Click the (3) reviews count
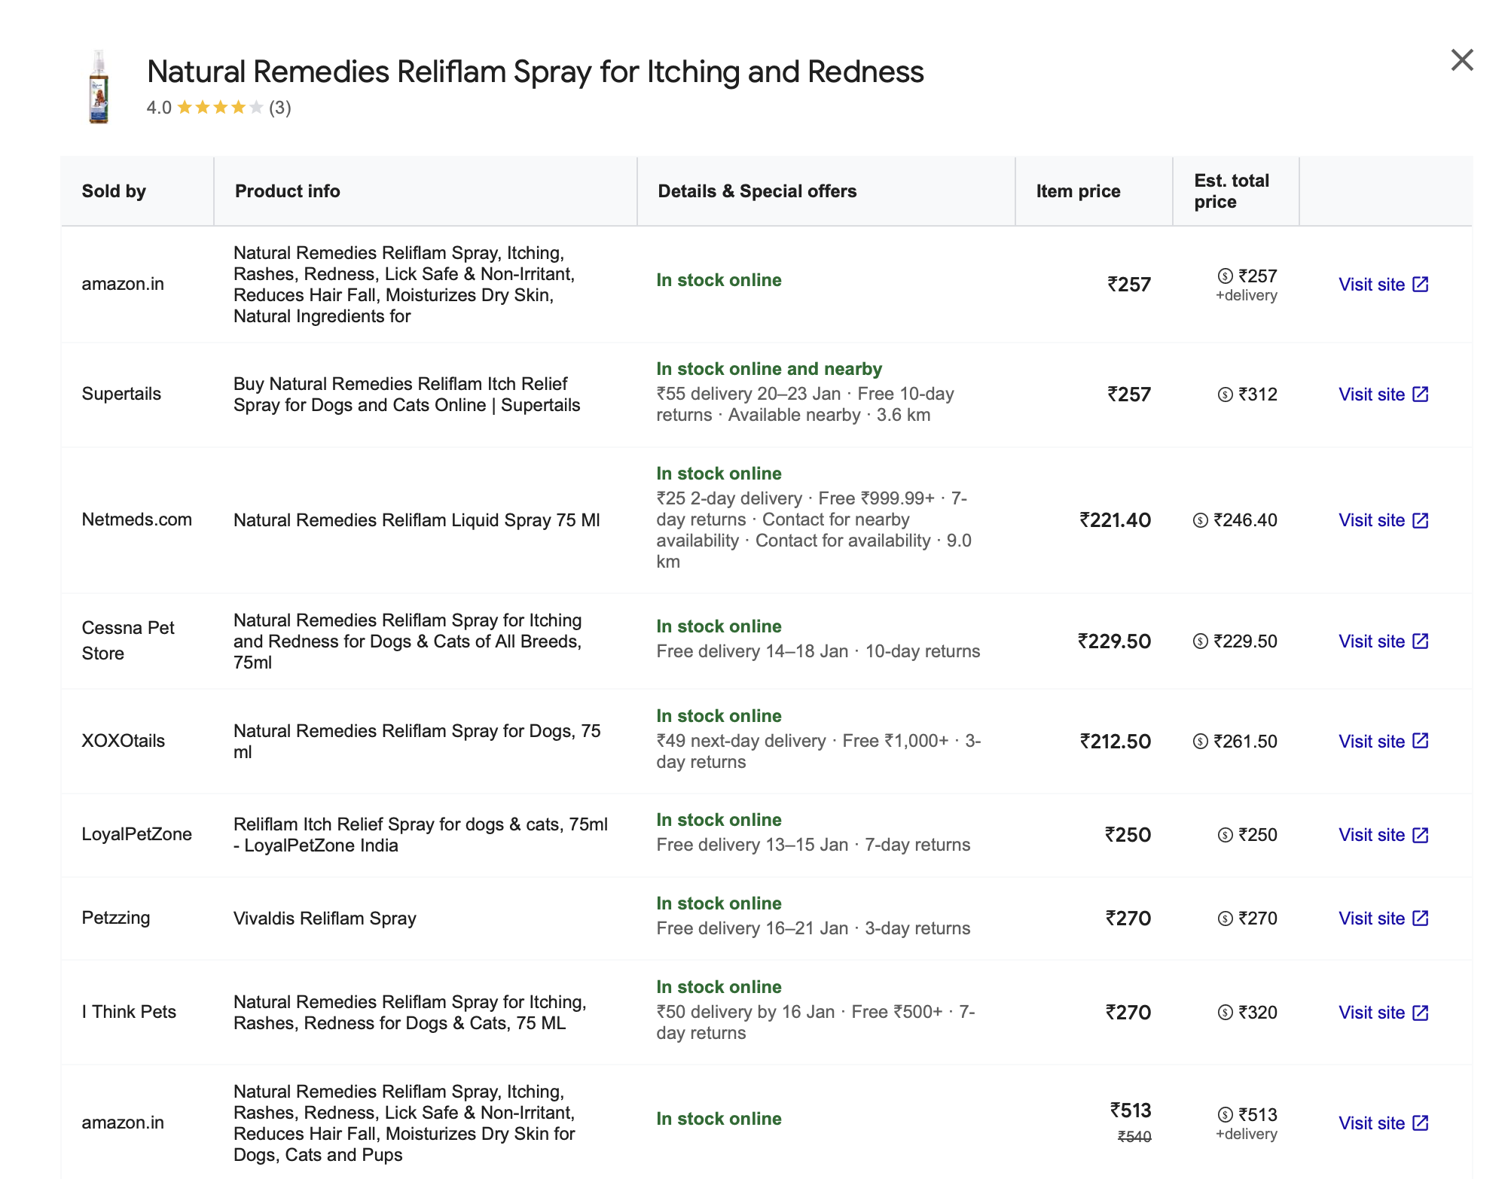The image size is (1508, 1179). coord(279,108)
